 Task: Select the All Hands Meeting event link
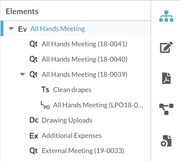58,29
